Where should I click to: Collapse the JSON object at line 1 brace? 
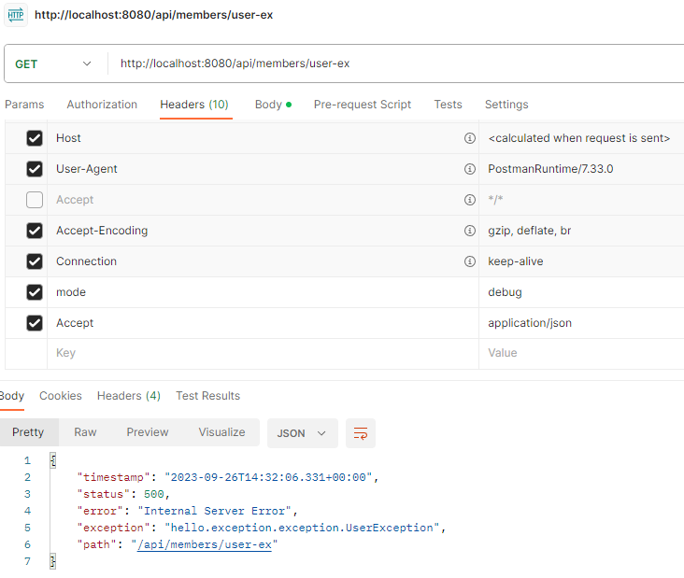click(x=53, y=460)
